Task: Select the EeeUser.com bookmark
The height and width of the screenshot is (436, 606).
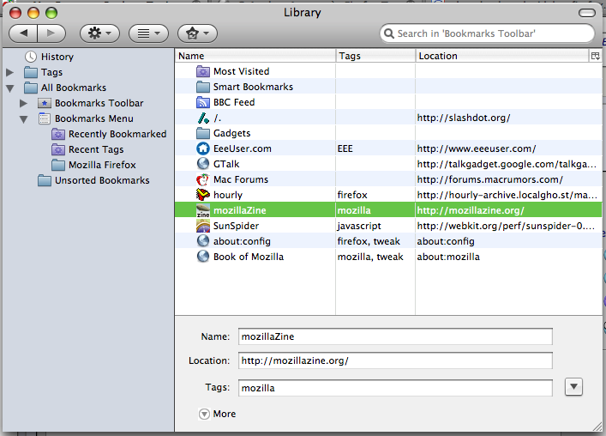Action: tap(388, 148)
